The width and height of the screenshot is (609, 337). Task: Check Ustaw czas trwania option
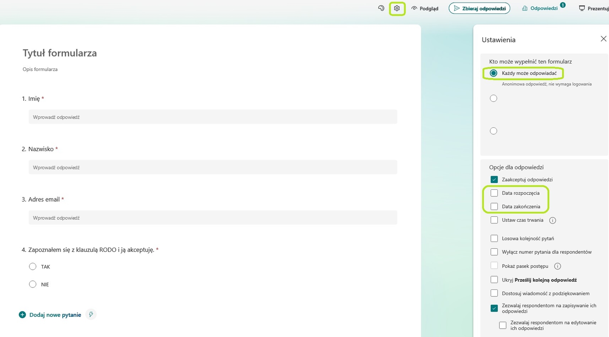pyautogui.click(x=494, y=220)
